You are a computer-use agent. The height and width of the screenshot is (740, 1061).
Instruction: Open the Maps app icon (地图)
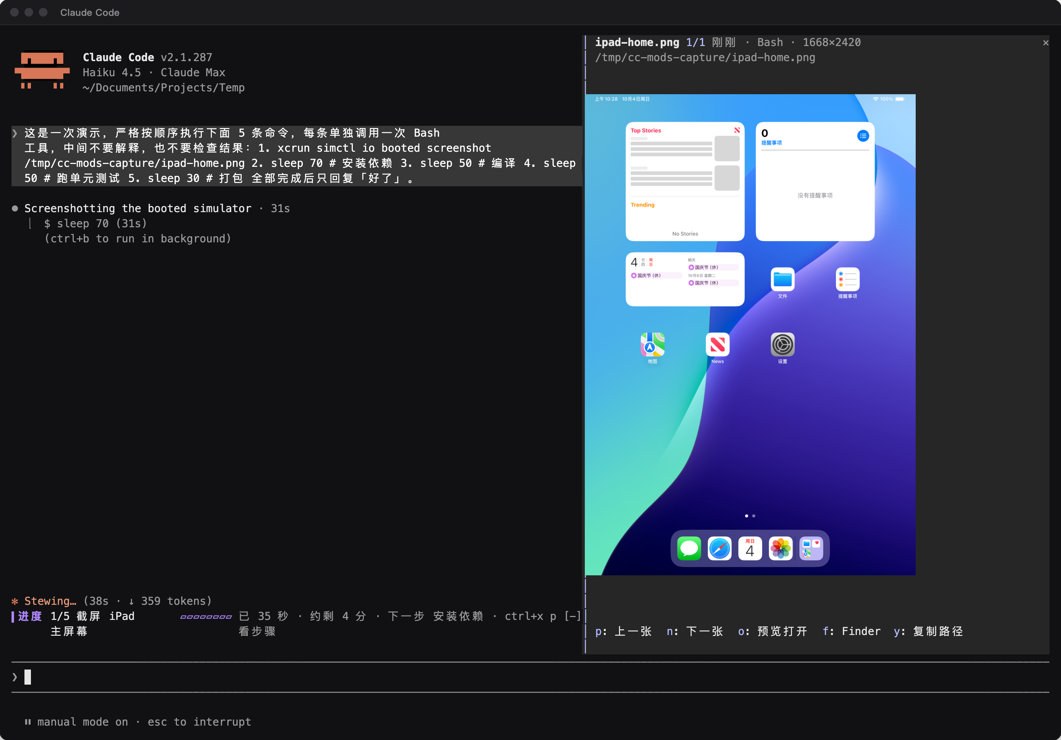652,344
